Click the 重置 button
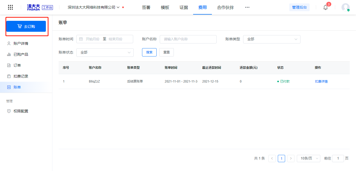The image size is (356, 171). 167,52
